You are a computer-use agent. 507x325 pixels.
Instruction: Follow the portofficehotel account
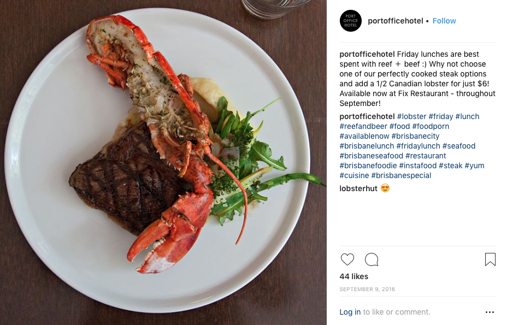(444, 21)
